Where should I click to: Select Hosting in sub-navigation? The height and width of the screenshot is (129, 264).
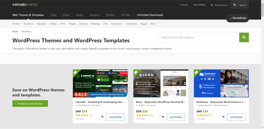(53, 24)
